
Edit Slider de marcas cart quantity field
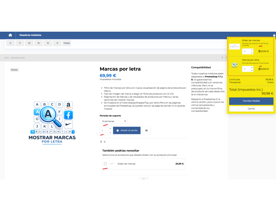point(246,51)
